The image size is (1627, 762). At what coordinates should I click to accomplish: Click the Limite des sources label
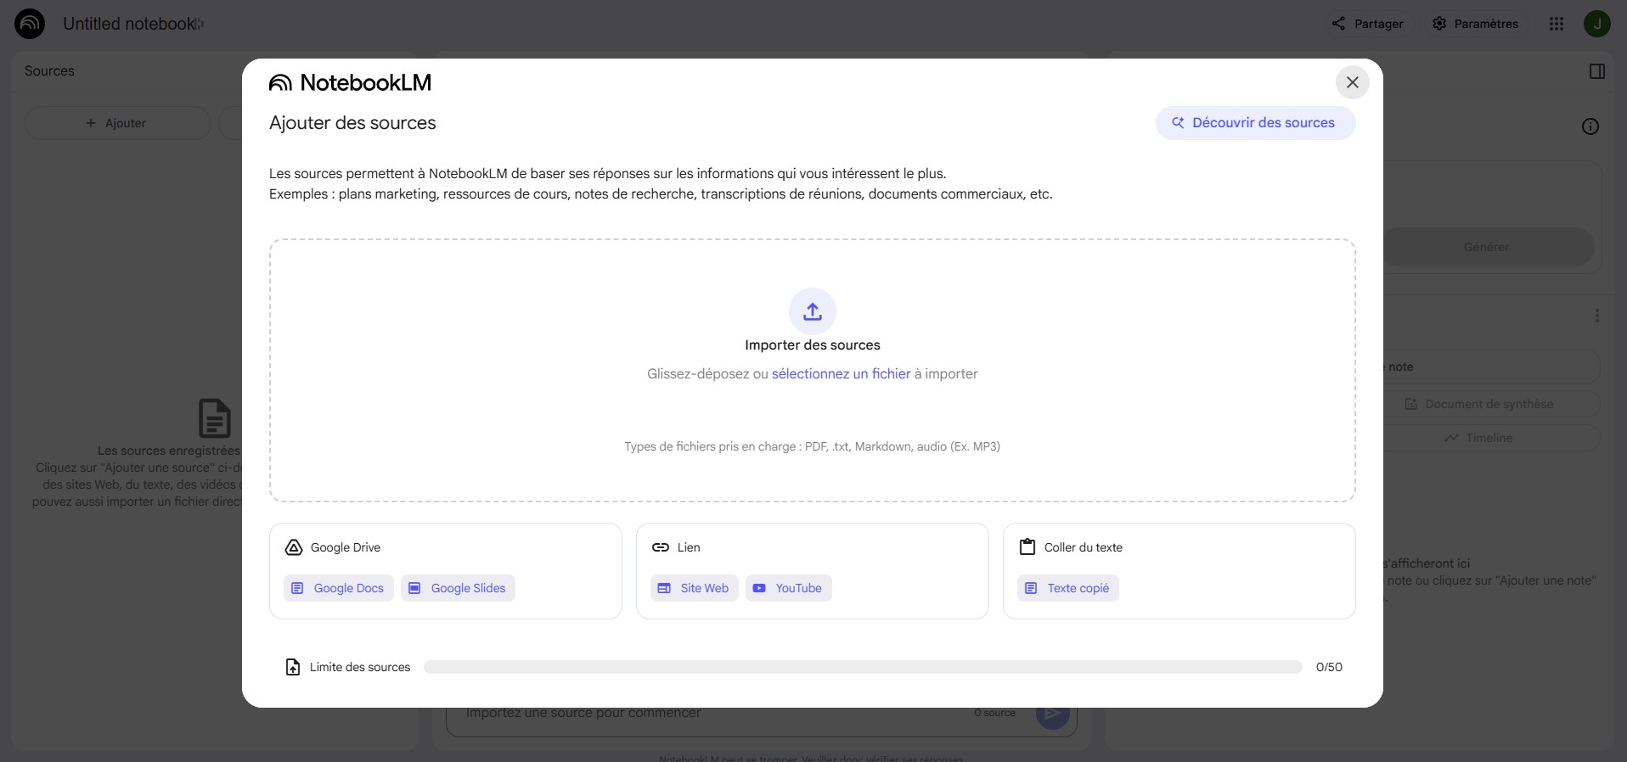coord(360,667)
